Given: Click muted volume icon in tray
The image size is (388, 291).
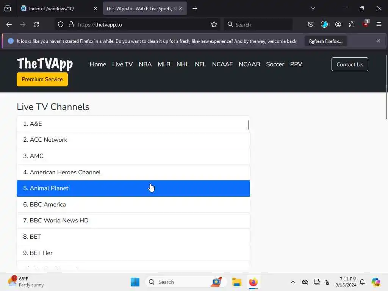Looking at the screenshot, I should tap(327, 282).
